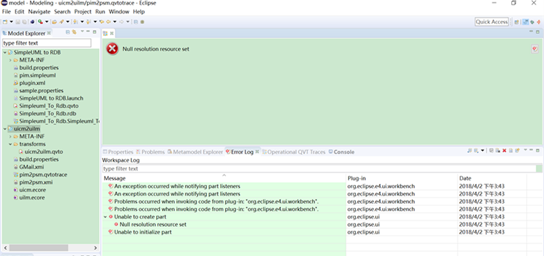Click Import Log icon in Error Log

[477, 151]
